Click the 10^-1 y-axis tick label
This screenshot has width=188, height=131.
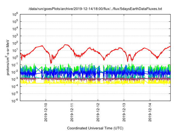15,65
